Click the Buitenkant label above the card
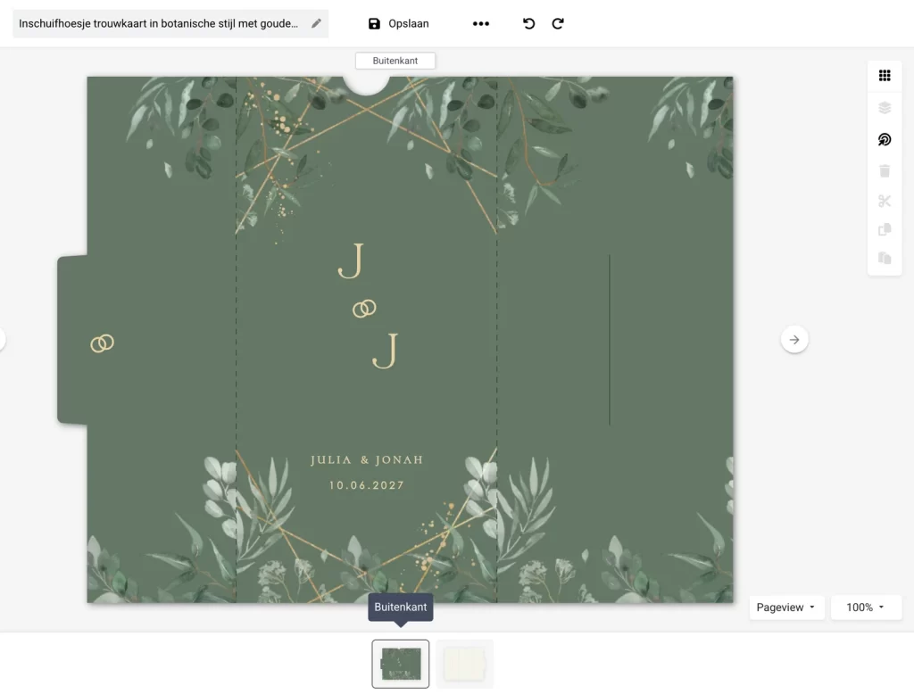The height and width of the screenshot is (694, 914). pyautogui.click(x=395, y=61)
